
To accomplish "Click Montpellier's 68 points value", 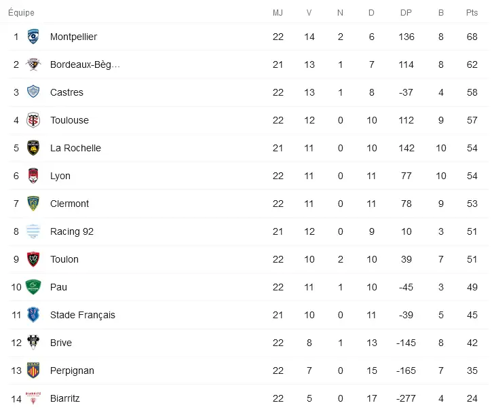I will pos(472,37).
